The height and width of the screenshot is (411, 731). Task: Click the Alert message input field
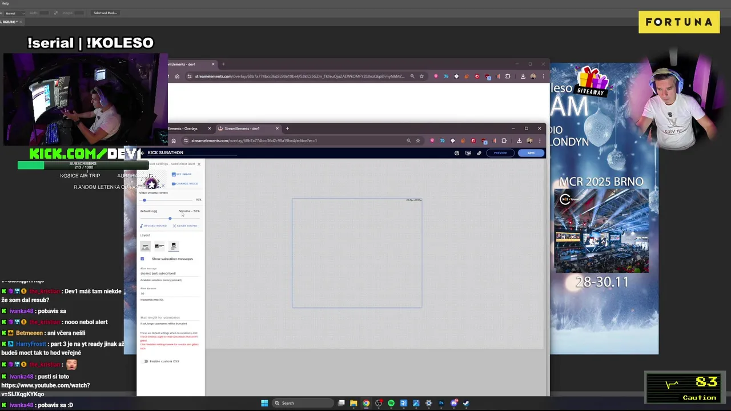(x=170, y=273)
